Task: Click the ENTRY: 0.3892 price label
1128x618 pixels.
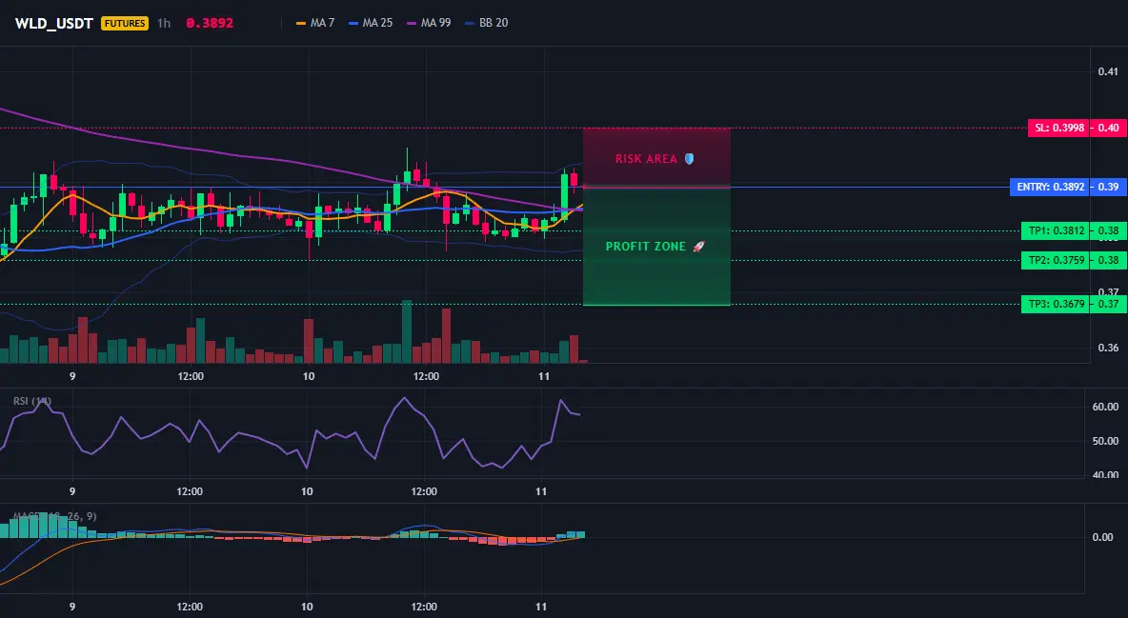Action: coord(1049,187)
